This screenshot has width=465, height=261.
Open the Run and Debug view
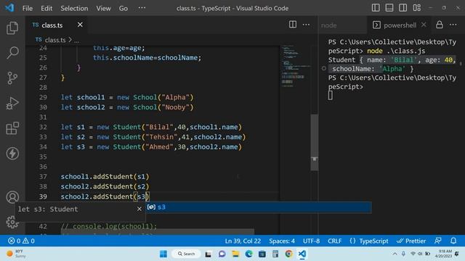tap(12, 103)
